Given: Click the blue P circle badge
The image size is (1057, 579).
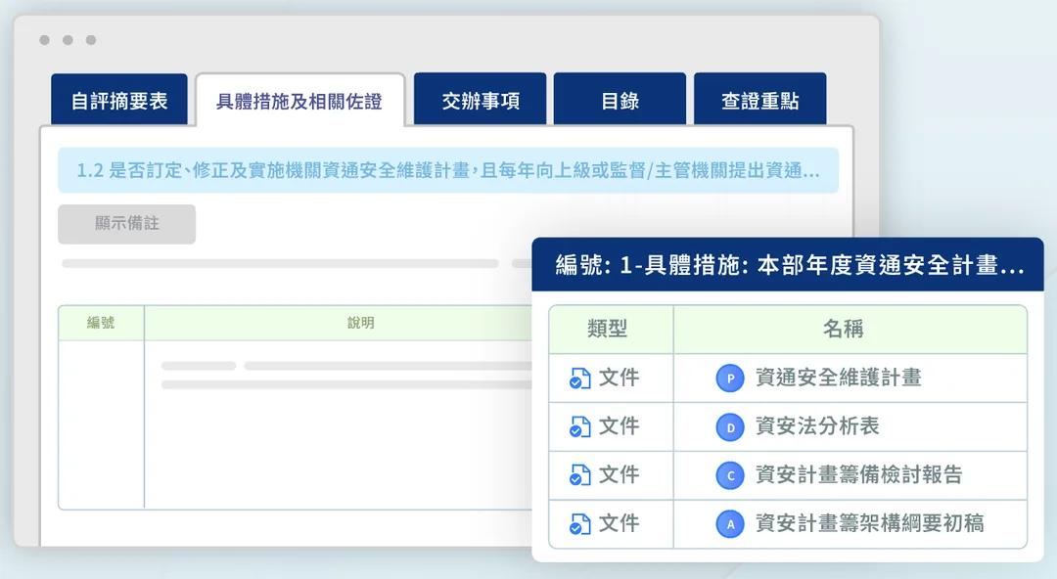Looking at the screenshot, I should (x=730, y=379).
